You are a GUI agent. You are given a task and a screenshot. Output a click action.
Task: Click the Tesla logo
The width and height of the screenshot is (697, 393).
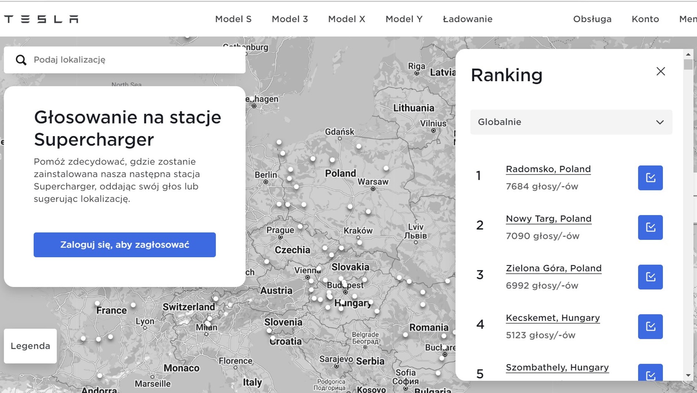click(41, 19)
